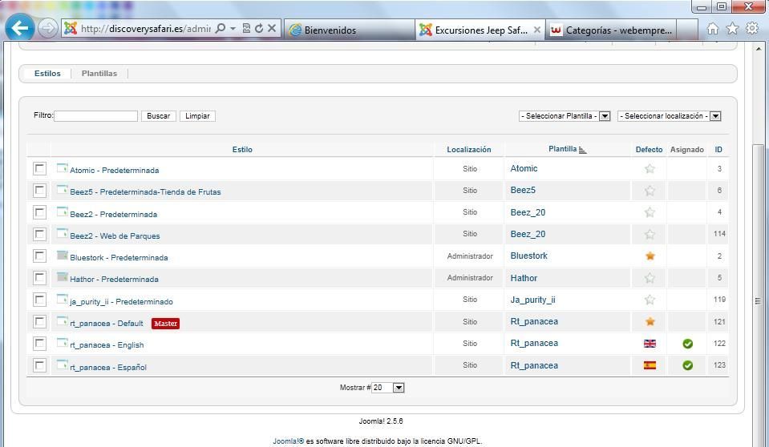Open browser Home icon

pyautogui.click(x=713, y=29)
